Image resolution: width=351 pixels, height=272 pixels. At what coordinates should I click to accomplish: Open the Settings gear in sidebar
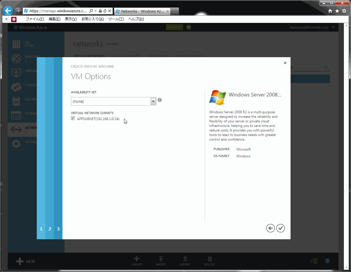[16, 144]
